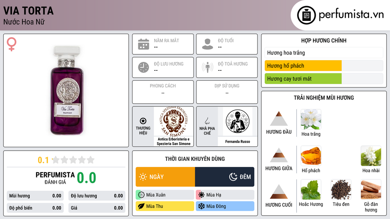Click the green 0.0 Perfumista rating value
Image resolution: width=390 pixels, height=219 pixels.
pos(86,178)
